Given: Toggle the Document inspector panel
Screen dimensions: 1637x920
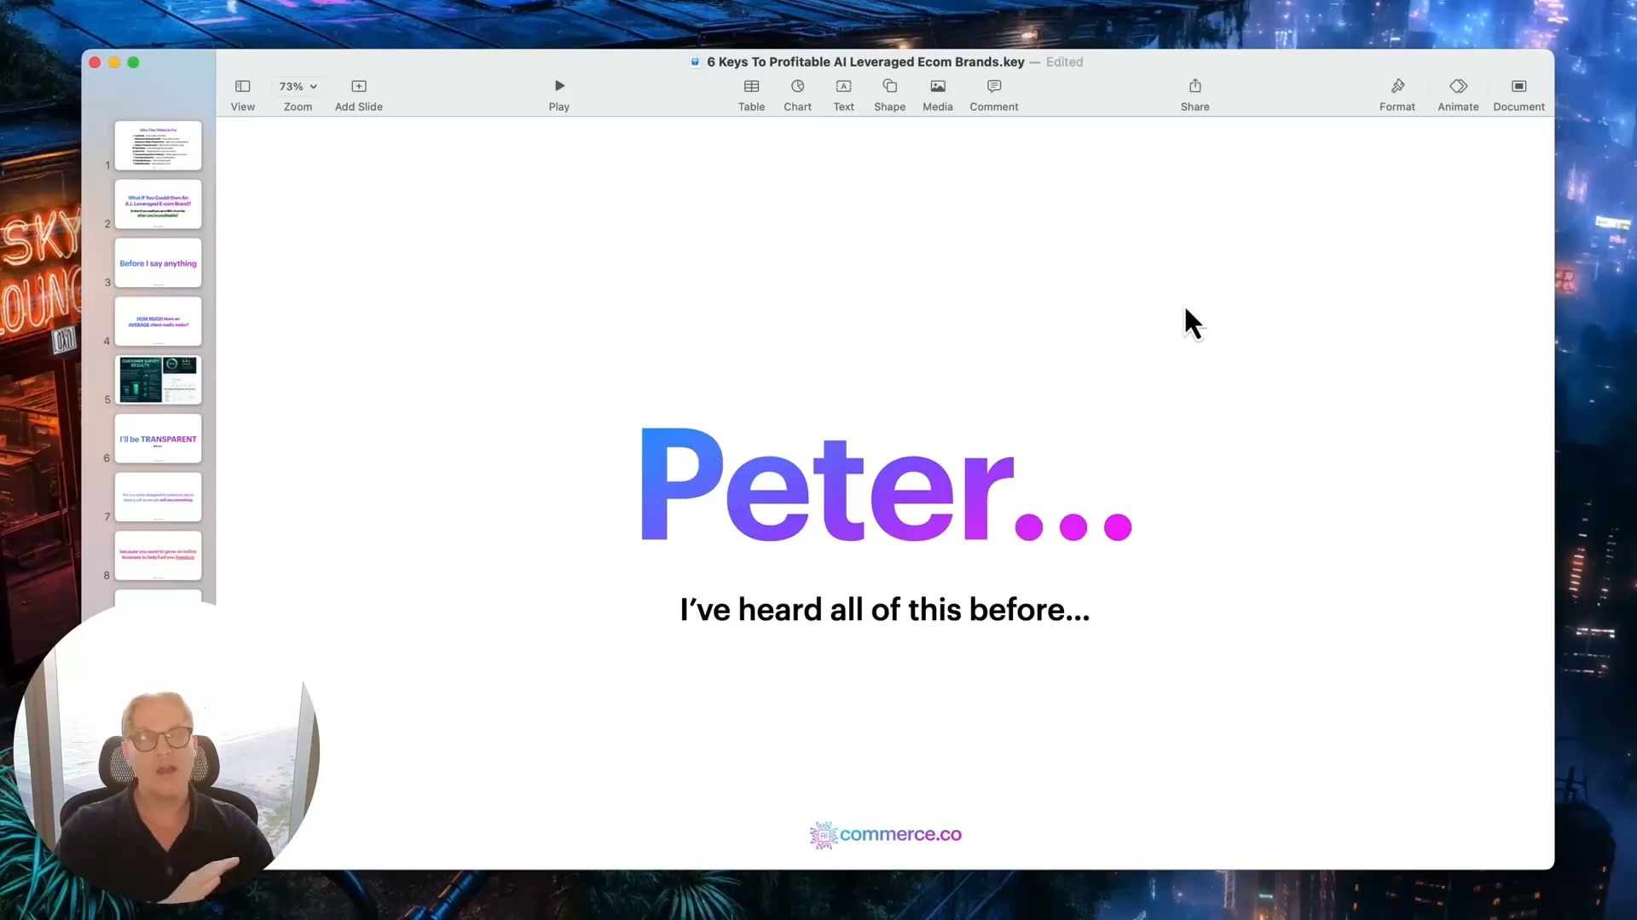Looking at the screenshot, I should tap(1518, 86).
